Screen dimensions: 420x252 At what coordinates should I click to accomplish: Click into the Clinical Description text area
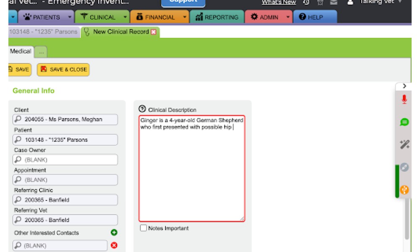click(x=192, y=168)
